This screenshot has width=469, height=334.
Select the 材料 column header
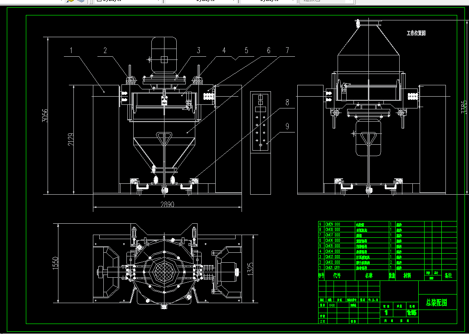click(x=407, y=275)
